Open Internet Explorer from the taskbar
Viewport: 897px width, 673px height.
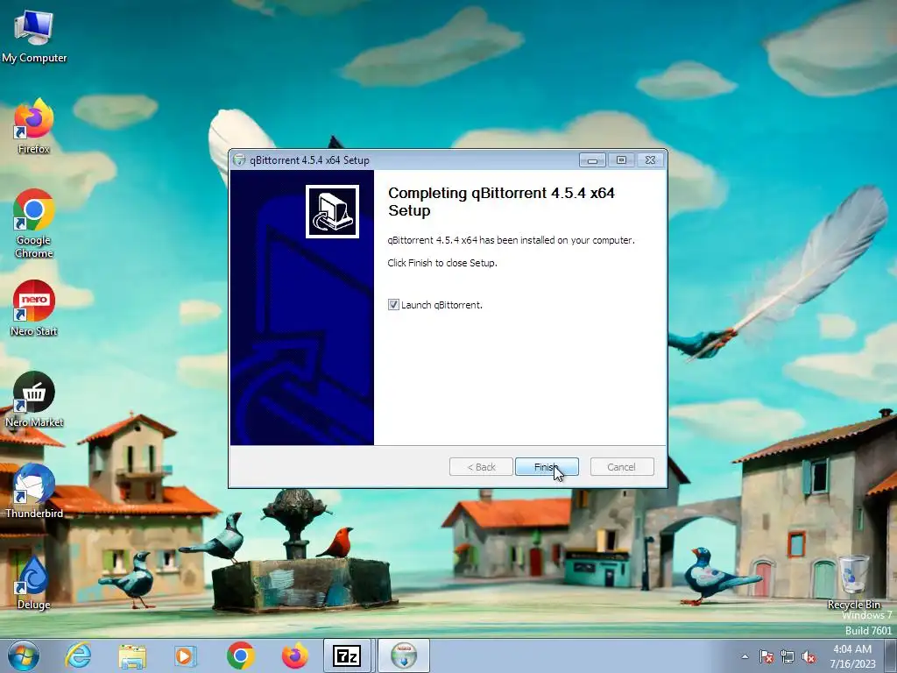click(78, 655)
